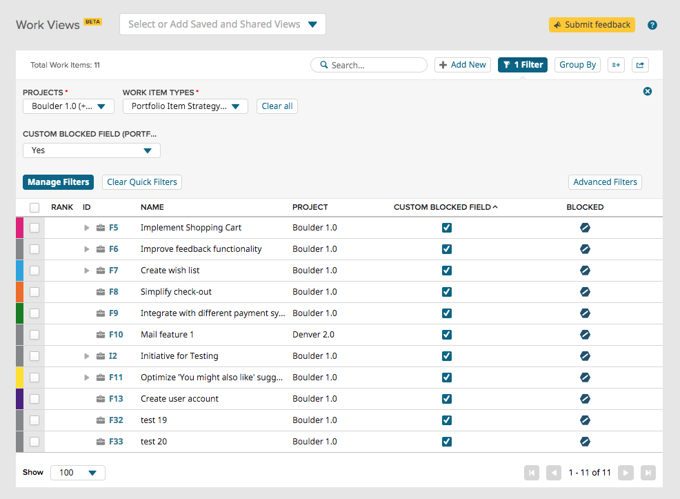Select the row checkbox for F10
Screen dimensions: 680x499
point(34,335)
